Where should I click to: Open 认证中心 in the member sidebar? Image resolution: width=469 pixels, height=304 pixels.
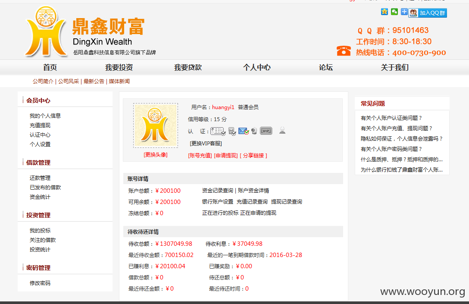coord(40,135)
